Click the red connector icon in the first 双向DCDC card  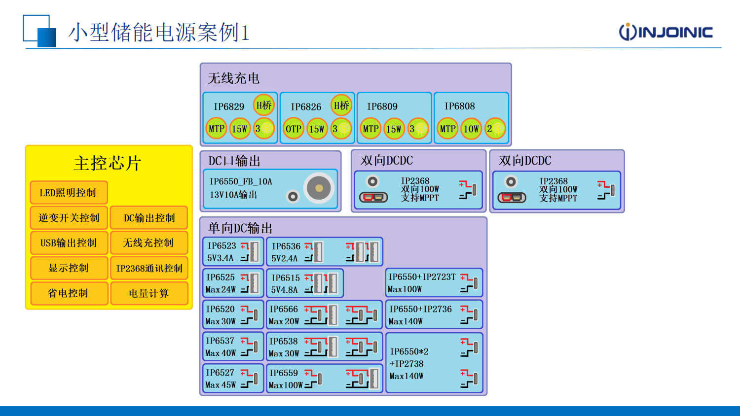tap(373, 197)
